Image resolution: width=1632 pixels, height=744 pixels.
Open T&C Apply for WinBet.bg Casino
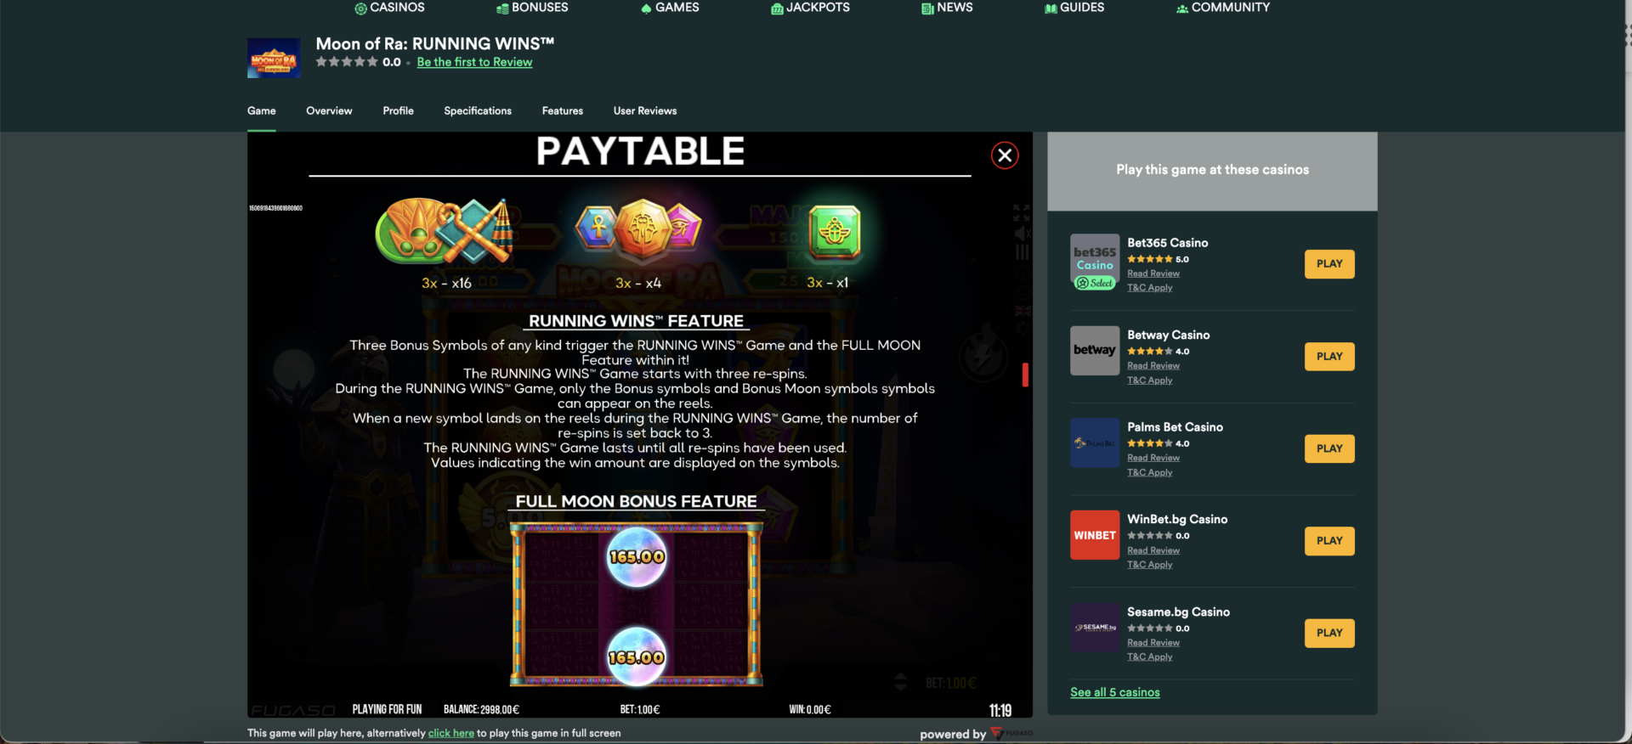[1150, 565]
